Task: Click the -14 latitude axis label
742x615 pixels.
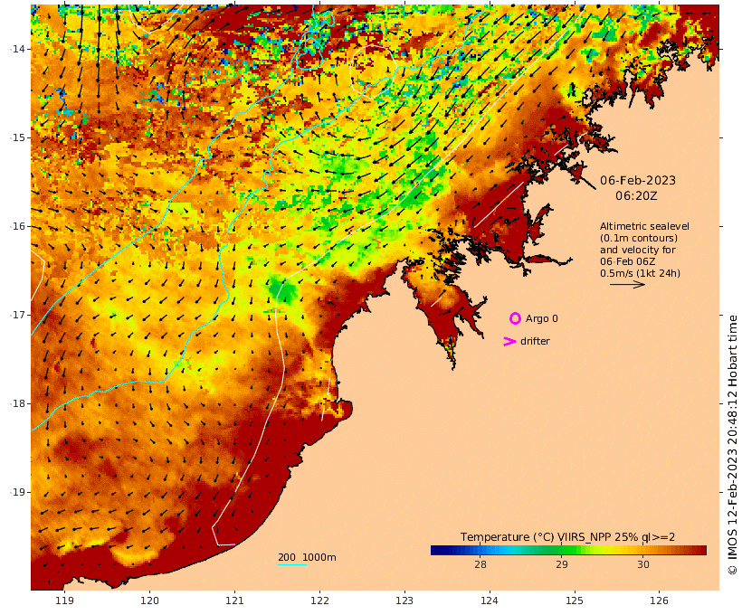Action: 18,49
